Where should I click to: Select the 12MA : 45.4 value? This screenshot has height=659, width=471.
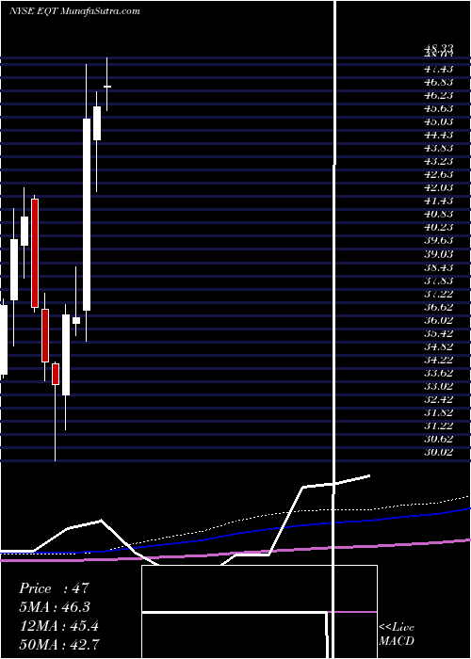(58, 626)
